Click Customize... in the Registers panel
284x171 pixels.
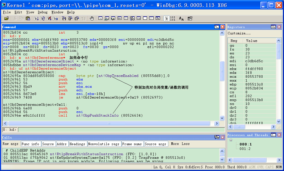tap(239, 33)
